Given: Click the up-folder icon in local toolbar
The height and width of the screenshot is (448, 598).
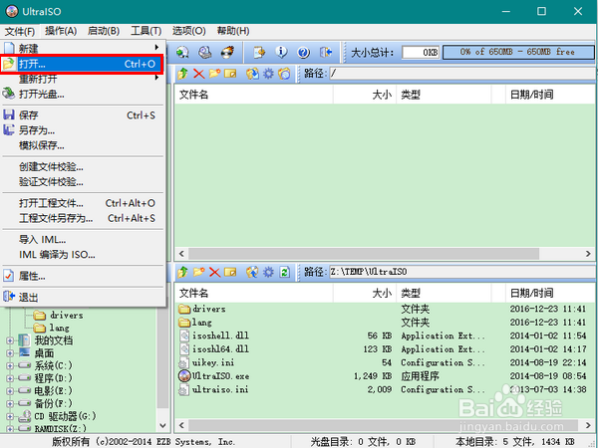Looking at the screenshot, I should pyautogui.click(x=182, y=272).
